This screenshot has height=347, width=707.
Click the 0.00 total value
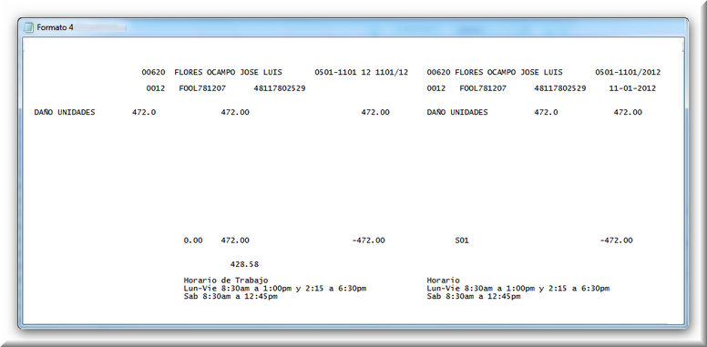pos(193,240)
